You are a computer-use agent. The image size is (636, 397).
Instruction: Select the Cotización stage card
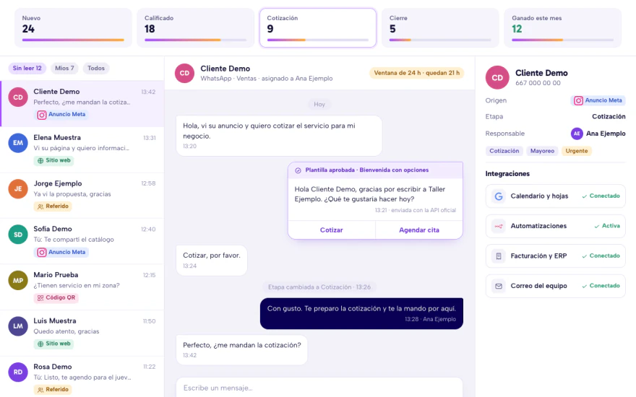tap(318, 28)
